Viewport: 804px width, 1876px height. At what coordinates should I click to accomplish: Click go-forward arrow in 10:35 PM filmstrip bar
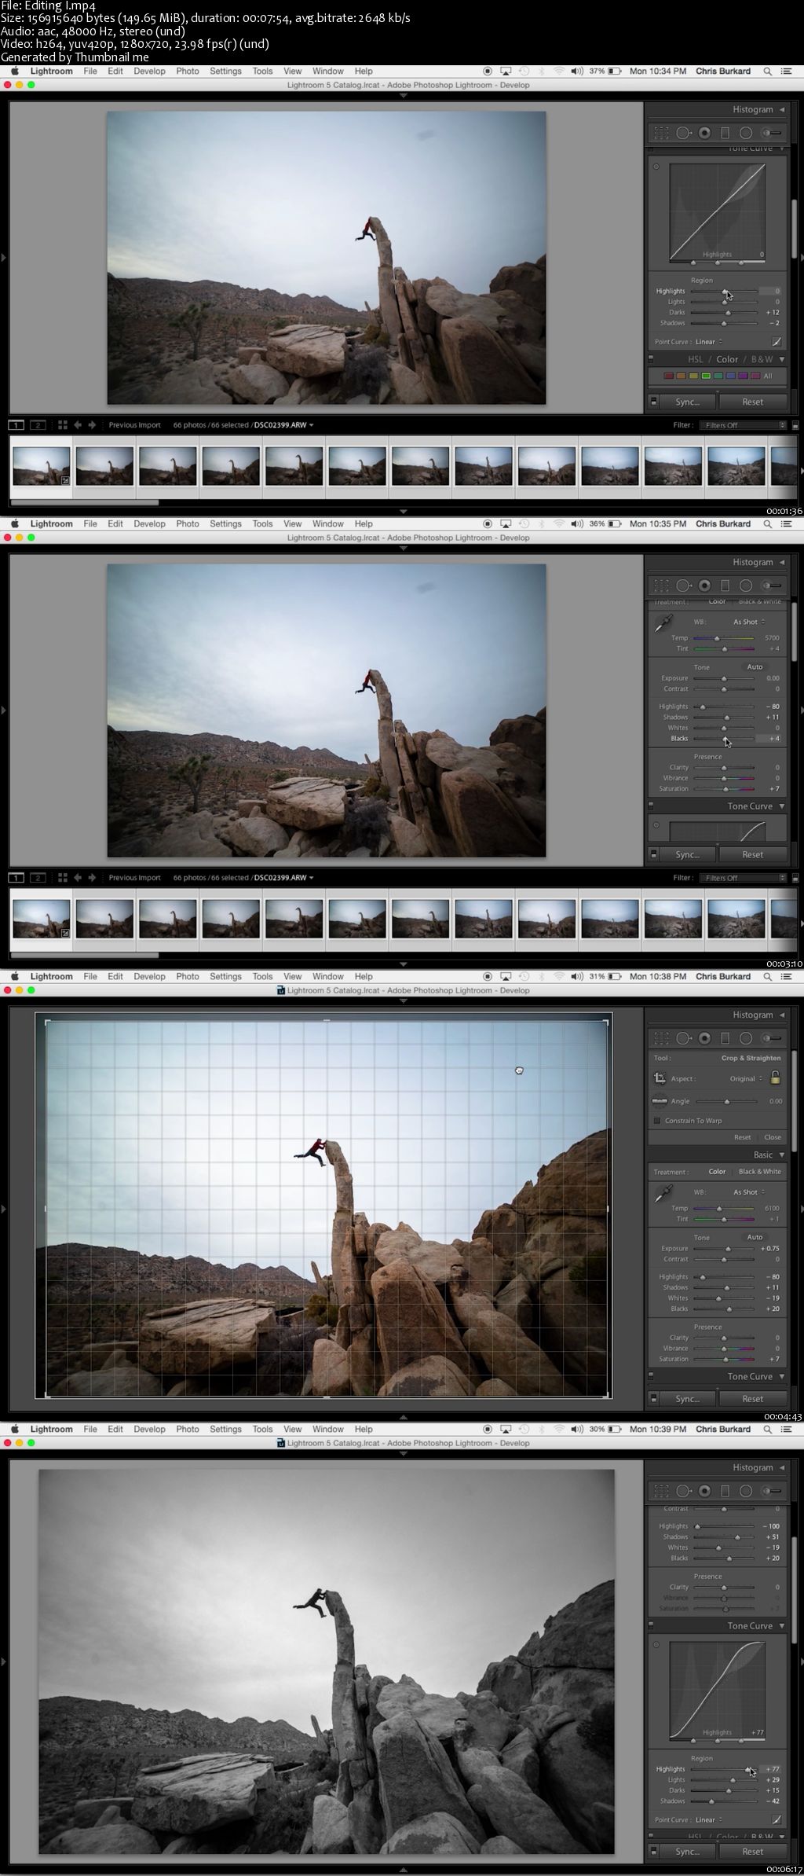point(92,878)
